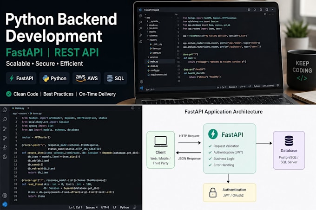Click routers breadcrumb above items.py code
This screenshot has height=210, width=316.
click(23, 113)
